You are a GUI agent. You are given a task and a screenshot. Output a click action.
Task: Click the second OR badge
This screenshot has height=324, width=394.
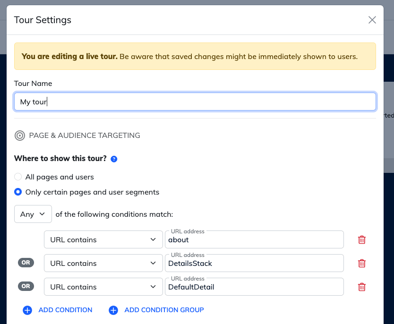tap(26, 286)
